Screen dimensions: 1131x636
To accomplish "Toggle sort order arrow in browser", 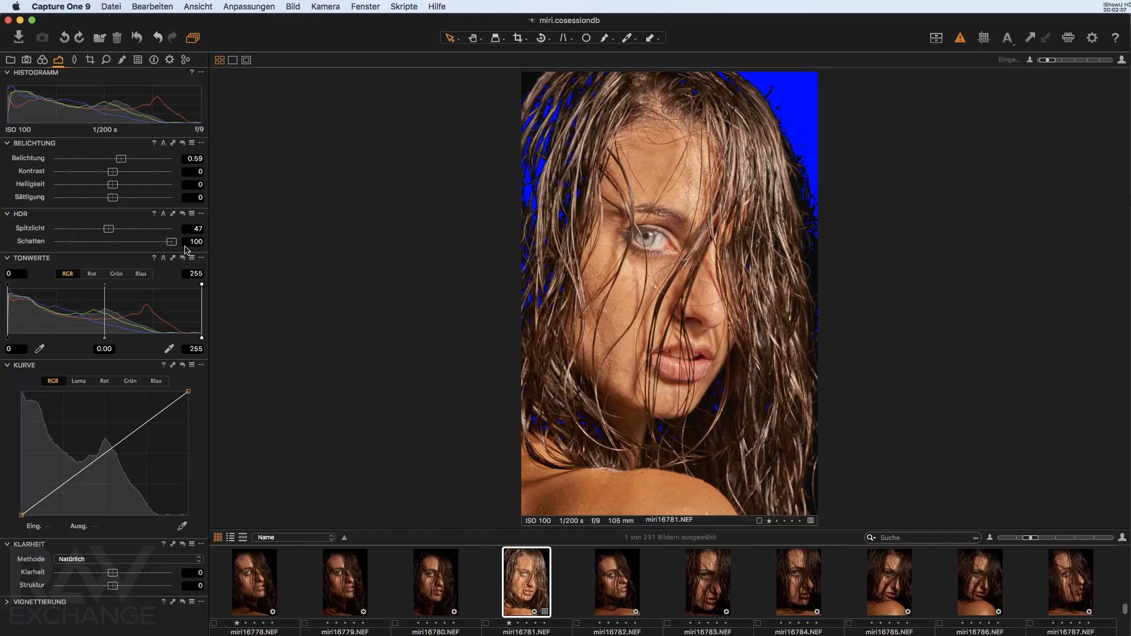I will coord(345,537).
